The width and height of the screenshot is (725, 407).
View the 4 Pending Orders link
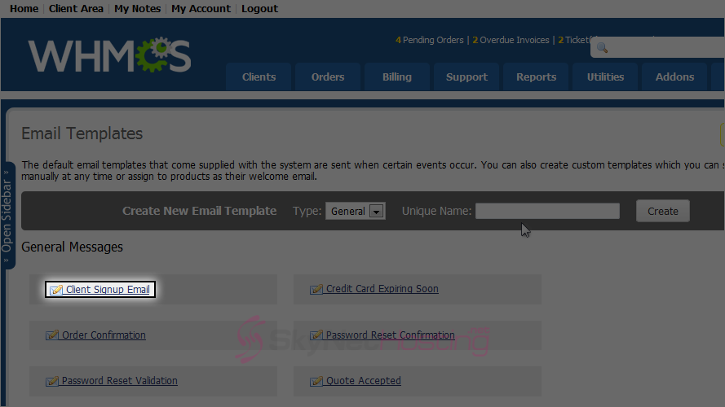(430, 40)
